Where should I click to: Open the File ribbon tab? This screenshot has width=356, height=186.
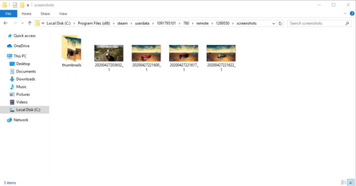click(8, 14)
